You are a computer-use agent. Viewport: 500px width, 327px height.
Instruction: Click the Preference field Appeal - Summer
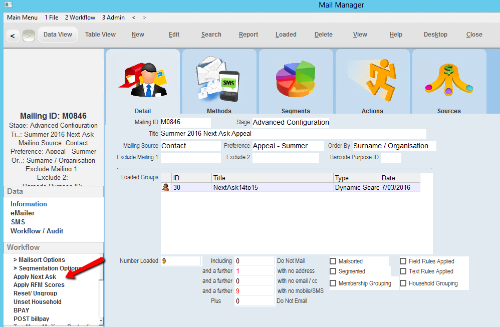point(288,146)
